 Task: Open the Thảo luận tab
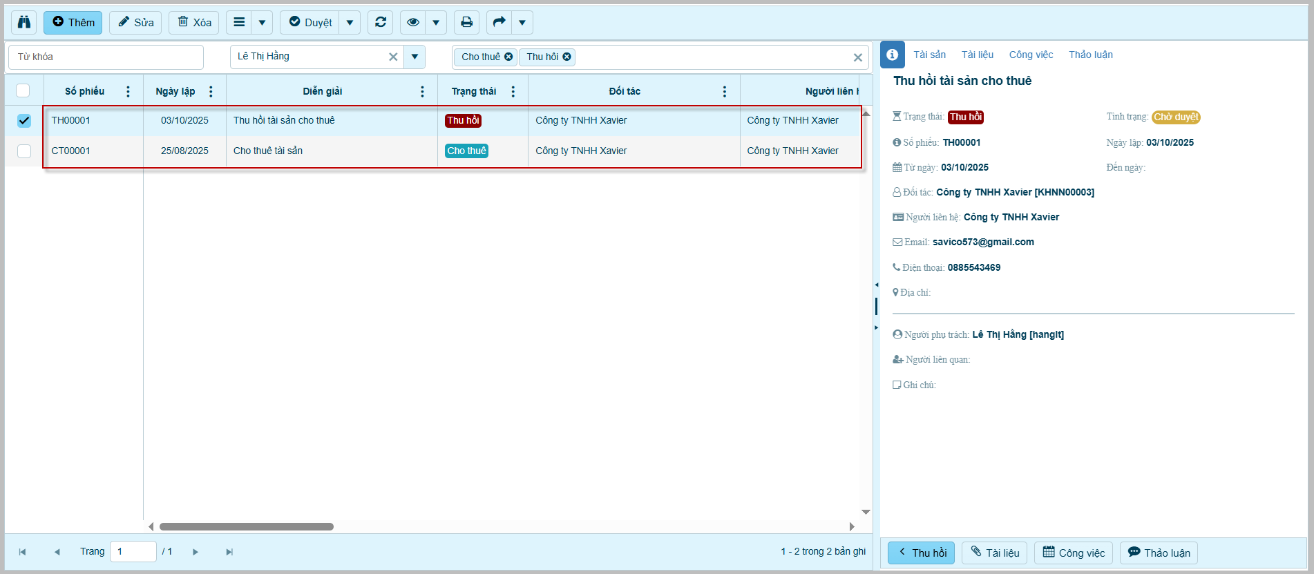pos(1090,55)
